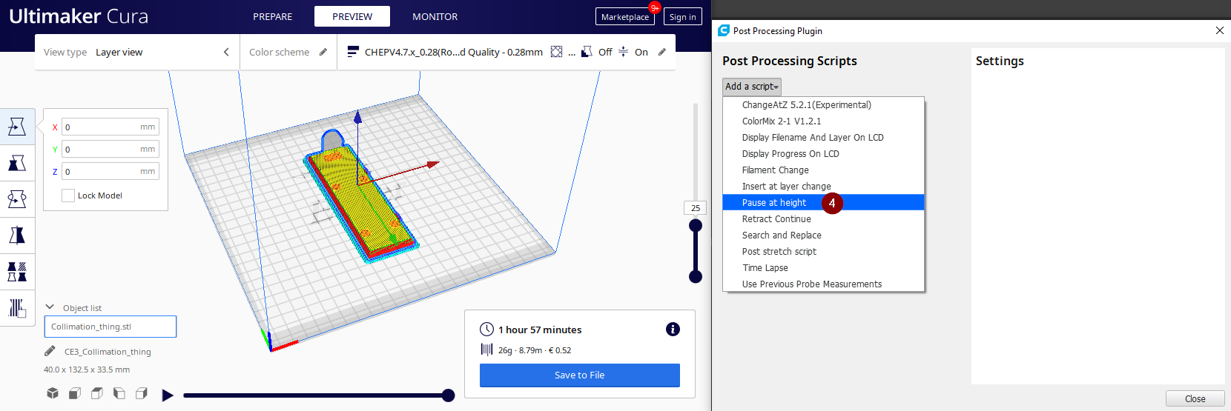Click the '40.0 x 132.5 x 33.5 mm' dimensions text
Viewport: 1231px width, 411px height.
(x=87, y=370)
